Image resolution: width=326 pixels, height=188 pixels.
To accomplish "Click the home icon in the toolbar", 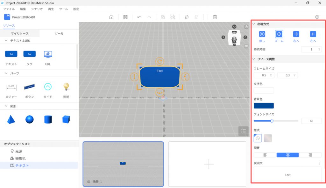I will point(111,17).
